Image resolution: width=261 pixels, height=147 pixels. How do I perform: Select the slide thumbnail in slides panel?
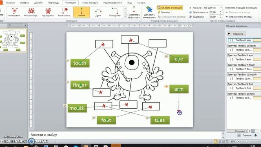(x=13, y=40)
